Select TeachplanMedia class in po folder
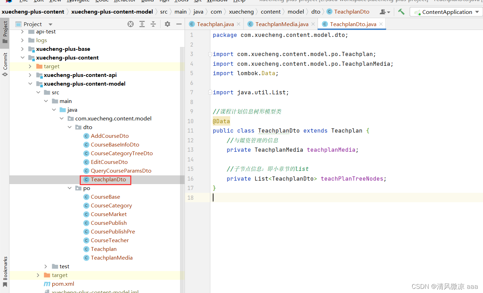 (x=111, y=258)
